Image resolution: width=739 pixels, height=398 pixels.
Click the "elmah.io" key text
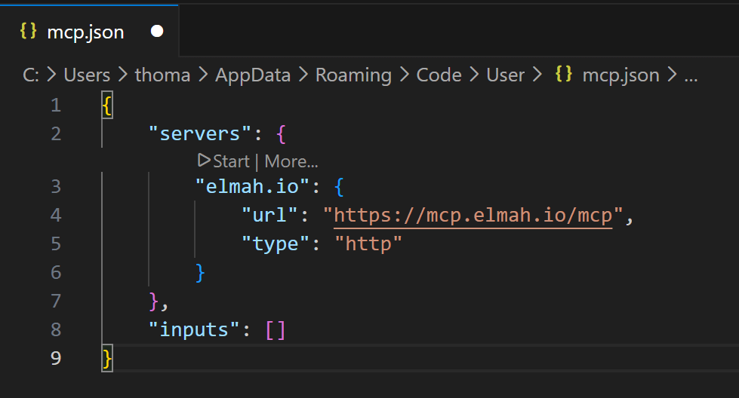tap(253, 187)
